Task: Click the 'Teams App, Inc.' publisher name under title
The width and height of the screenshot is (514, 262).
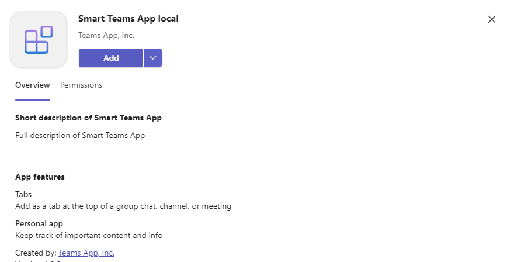Action: coord(106,36)
